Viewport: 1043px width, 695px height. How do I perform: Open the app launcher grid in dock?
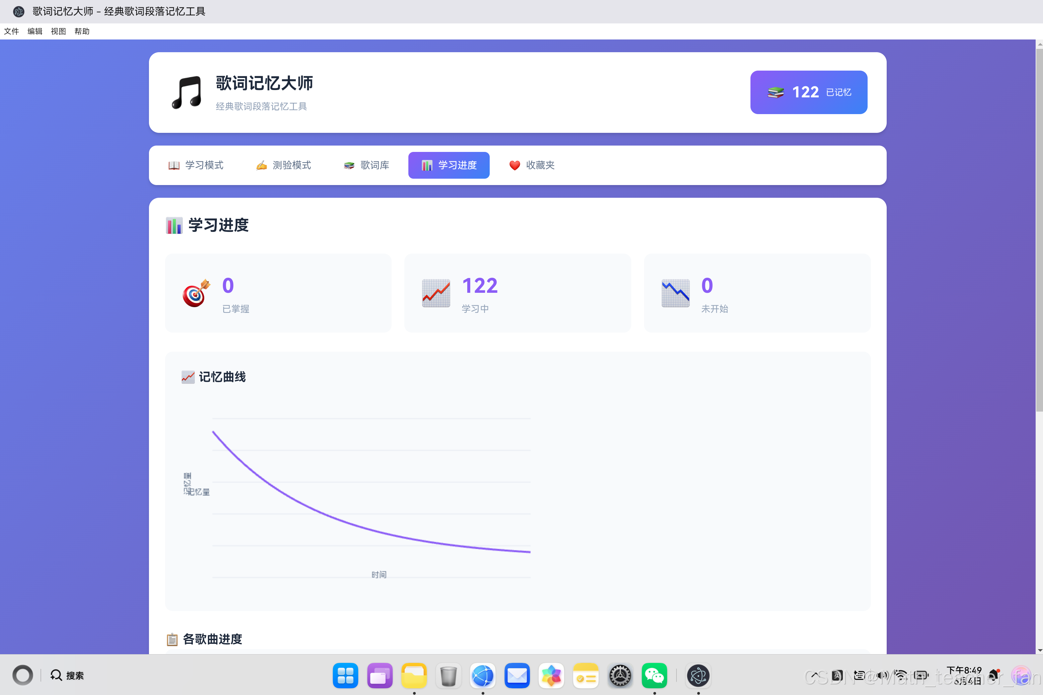coord(345,676)
